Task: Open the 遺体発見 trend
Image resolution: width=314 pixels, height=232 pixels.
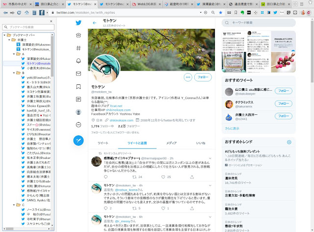Action: (x=231, y=178)
